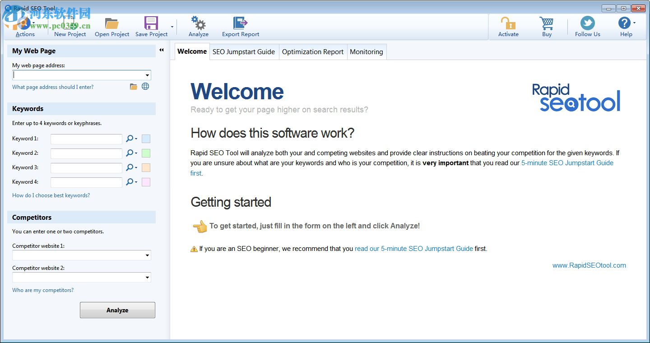The image size is (650, 343).
Task: Open the Keyword 1 search magnifier dropdown
Action: [x=131, y=139]
